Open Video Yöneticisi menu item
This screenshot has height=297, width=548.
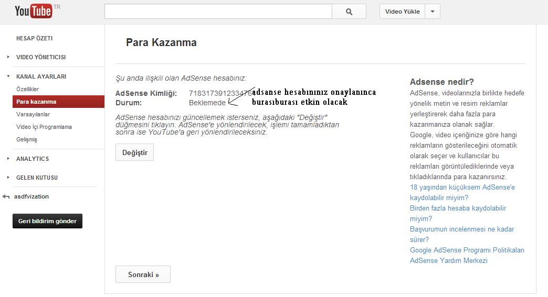41,57
